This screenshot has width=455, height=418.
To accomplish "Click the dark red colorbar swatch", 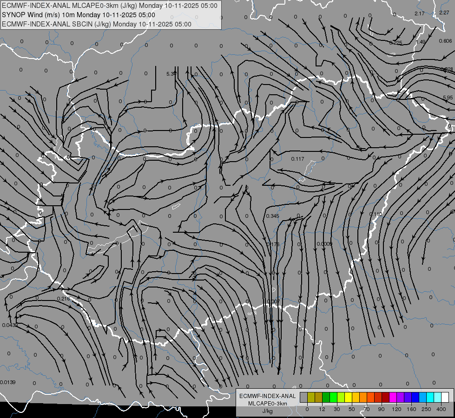I will tap(386, 398).
